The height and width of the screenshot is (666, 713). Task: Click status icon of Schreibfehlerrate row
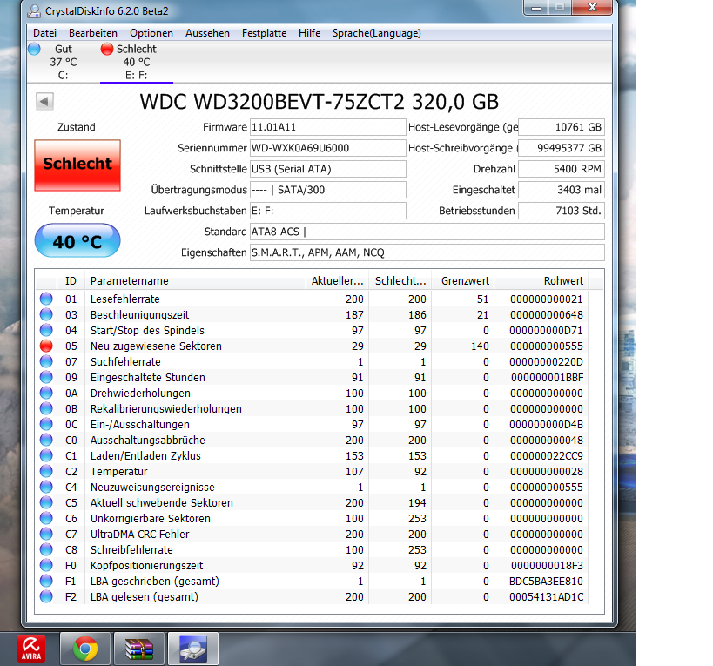pyautogui.click(x=46, y=549)
